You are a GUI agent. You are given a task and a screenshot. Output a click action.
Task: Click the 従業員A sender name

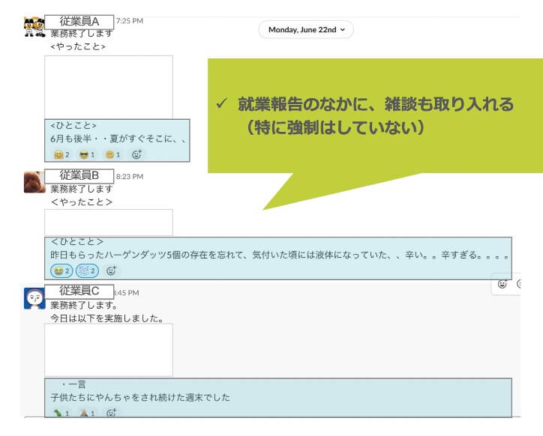click(x=79, y=21)
